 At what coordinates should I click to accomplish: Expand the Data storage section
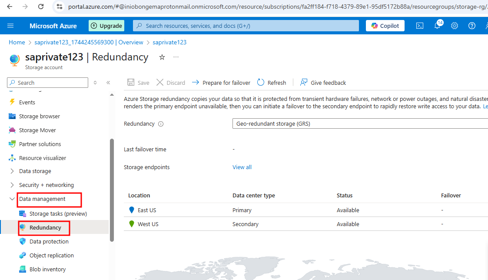click(x=12, y=171)
